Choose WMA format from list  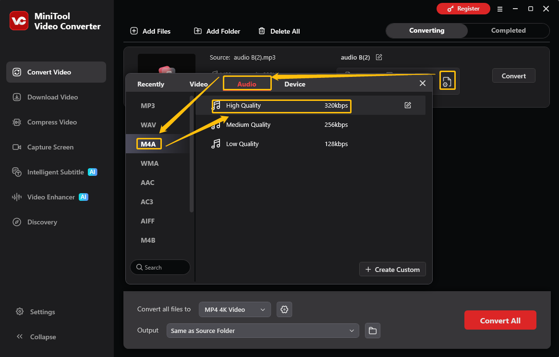pos(158,163)
